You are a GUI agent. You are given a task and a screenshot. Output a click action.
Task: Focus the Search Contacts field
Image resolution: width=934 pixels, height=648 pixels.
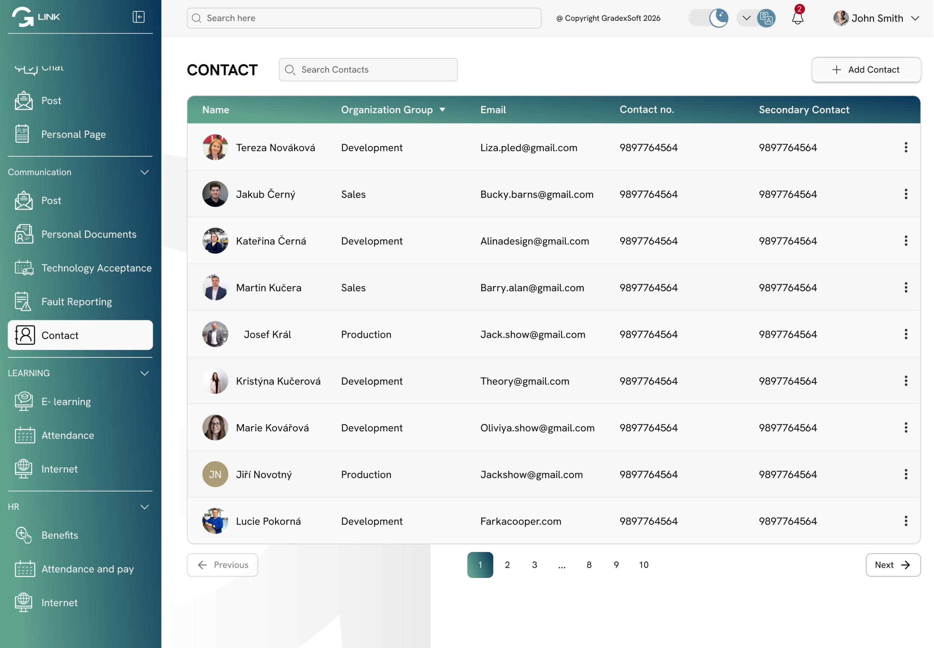point(368,70)
